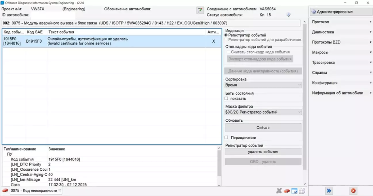Screen dimensions: 373x196
Task: Click the blue info icon beside vehicle status
Action: pyautogui.click(x=288, y=14)
